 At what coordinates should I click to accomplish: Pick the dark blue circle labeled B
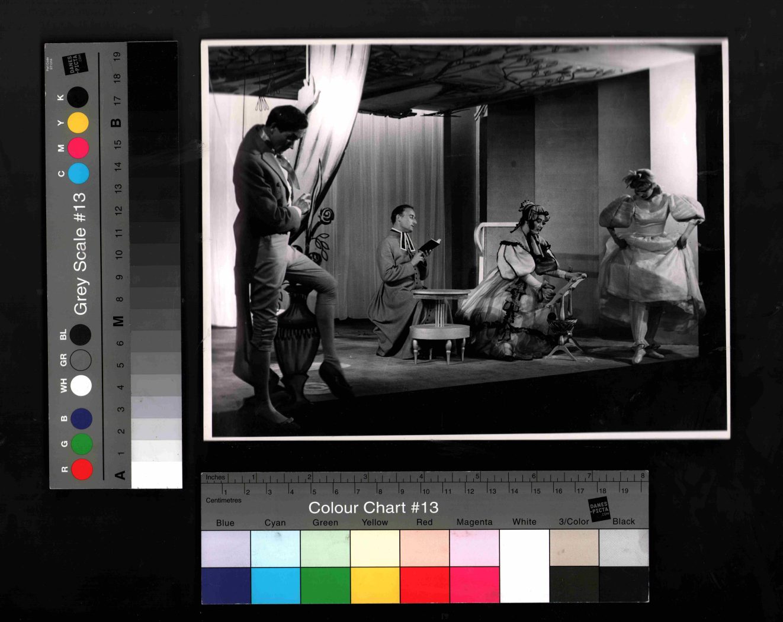[x=81, y=418]
